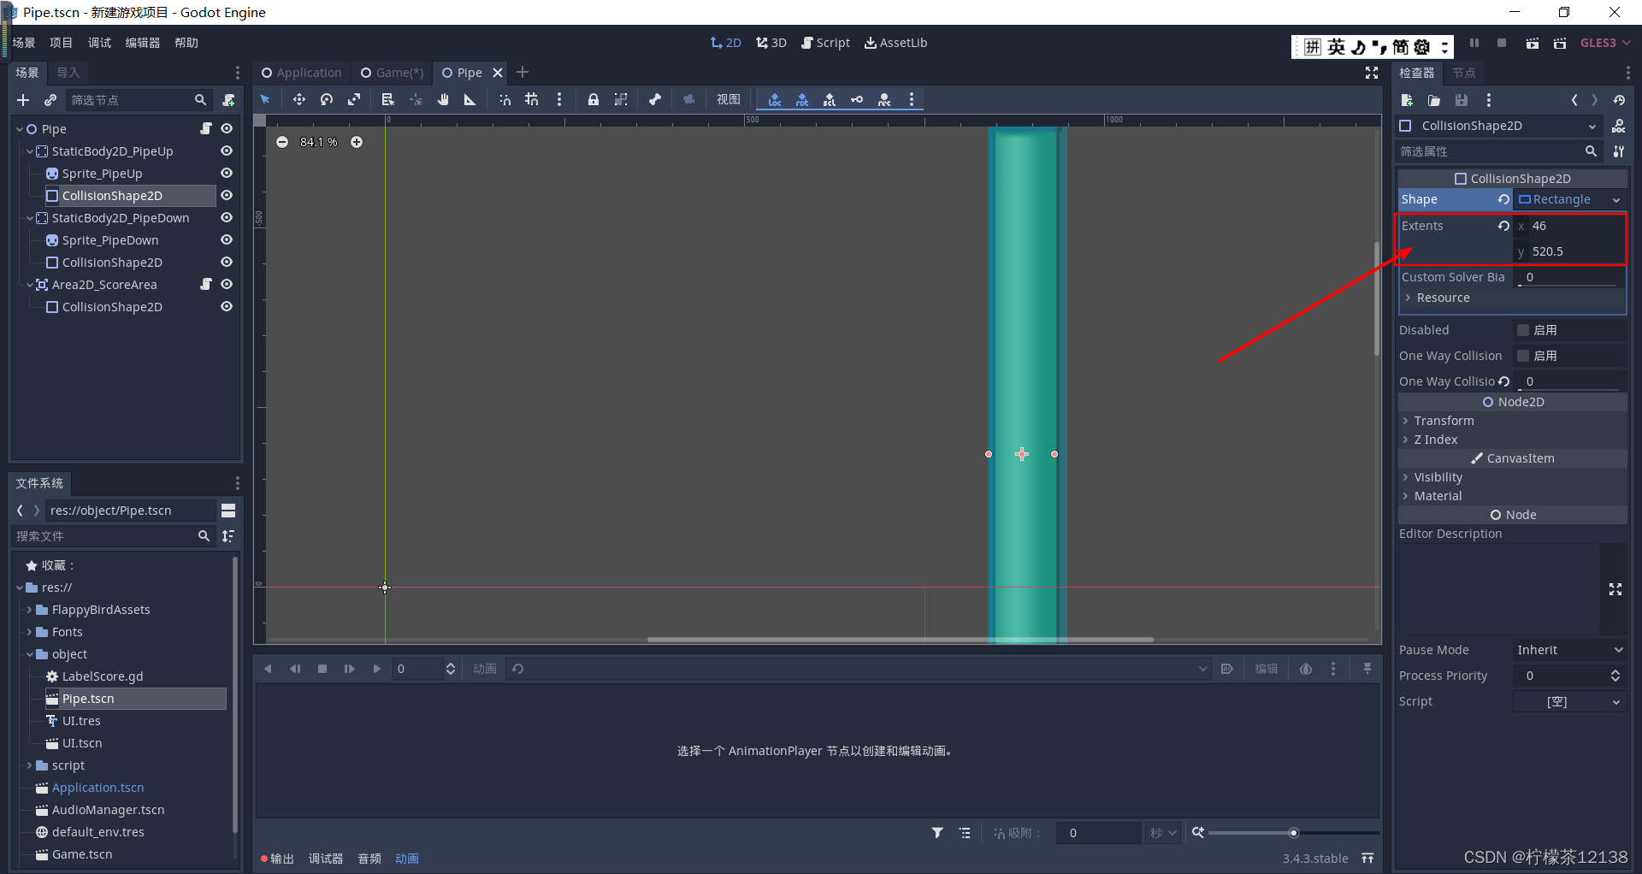1642x874 pixels.
Task: Select the Rotate Mode tool
Action: pos(327,100)
